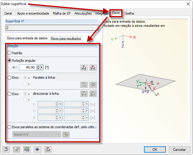Expand first Y coordinate arrow menu

[x=61, y=111]
